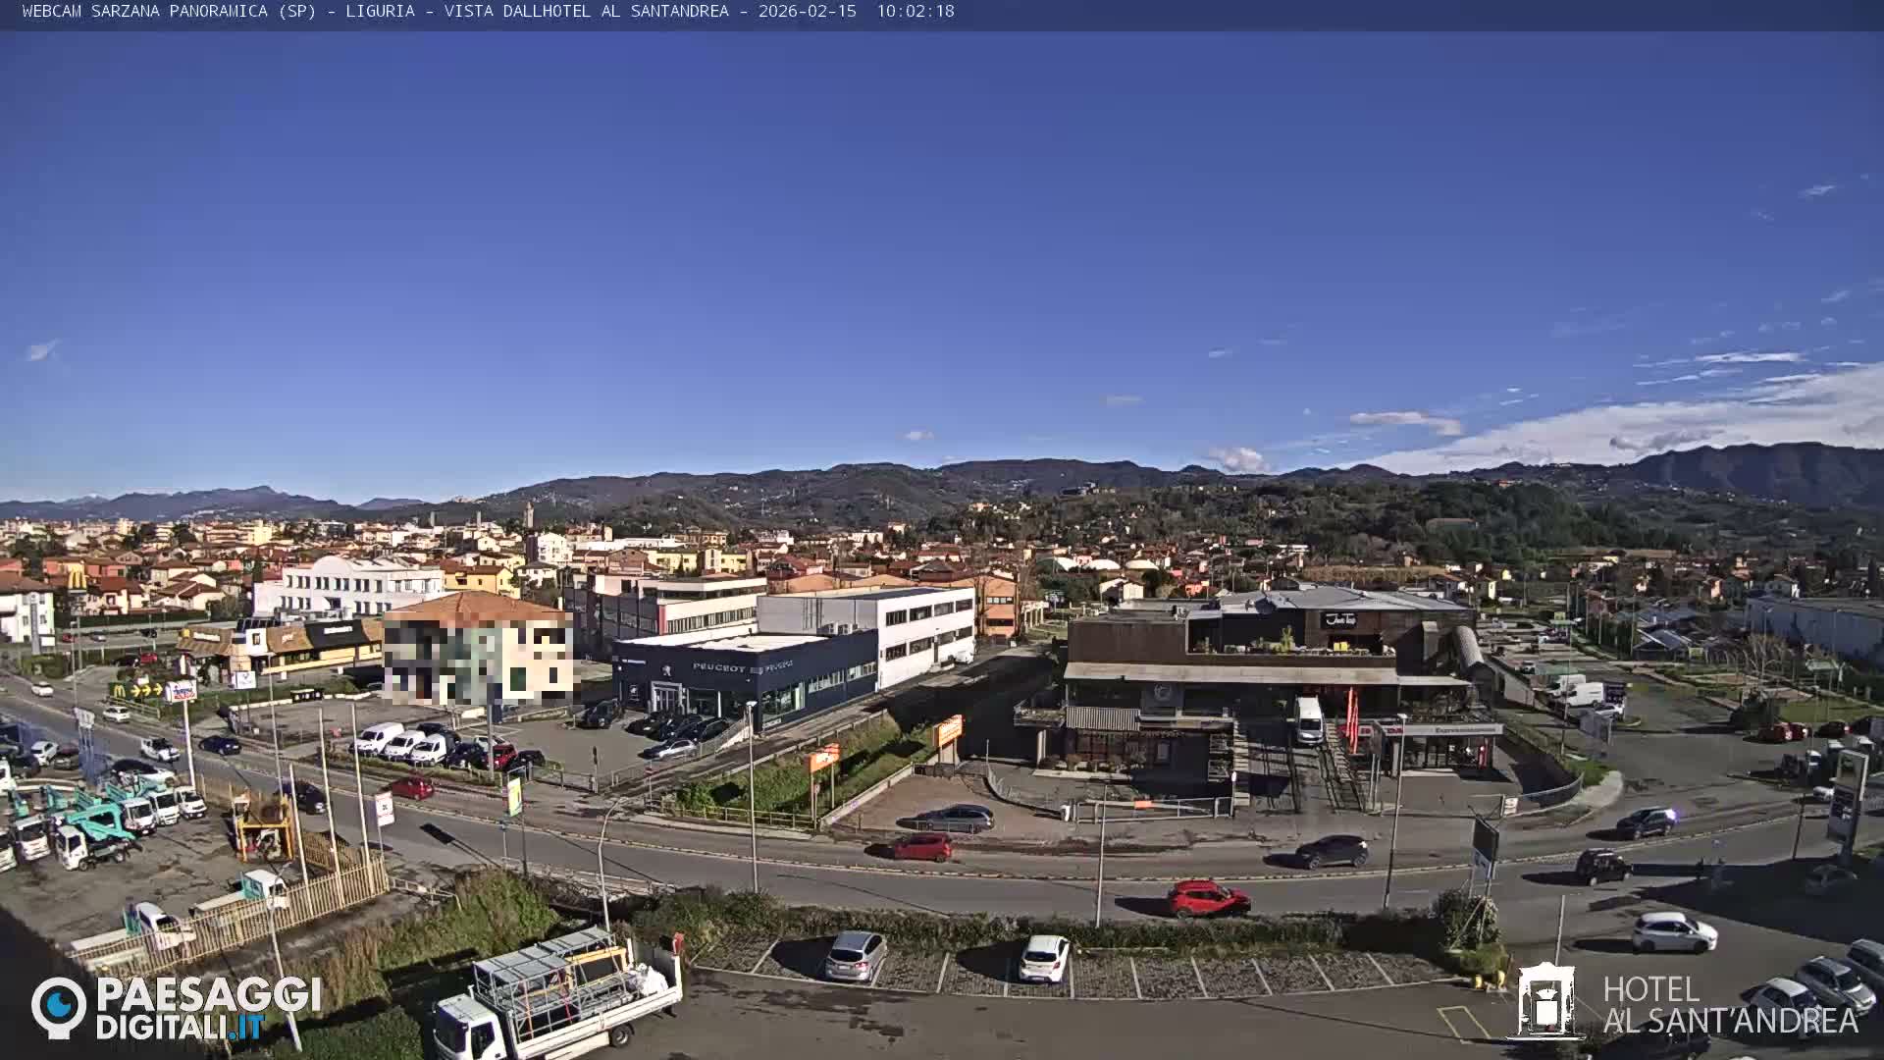Viewport: 1884px width, 1060px height.
Task: Click the PEUGEOT sign on the dealership
Action: (x=719, y=667)
